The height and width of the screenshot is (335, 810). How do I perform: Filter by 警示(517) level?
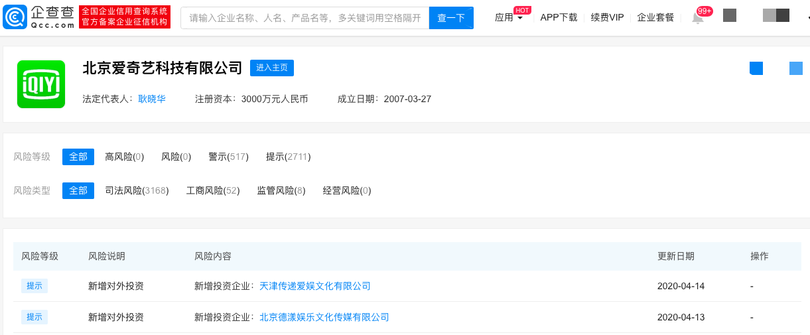click(228, 157)
